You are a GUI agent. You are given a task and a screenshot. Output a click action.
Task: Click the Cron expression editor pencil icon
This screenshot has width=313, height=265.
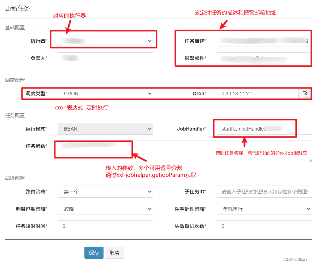(305, 94)
